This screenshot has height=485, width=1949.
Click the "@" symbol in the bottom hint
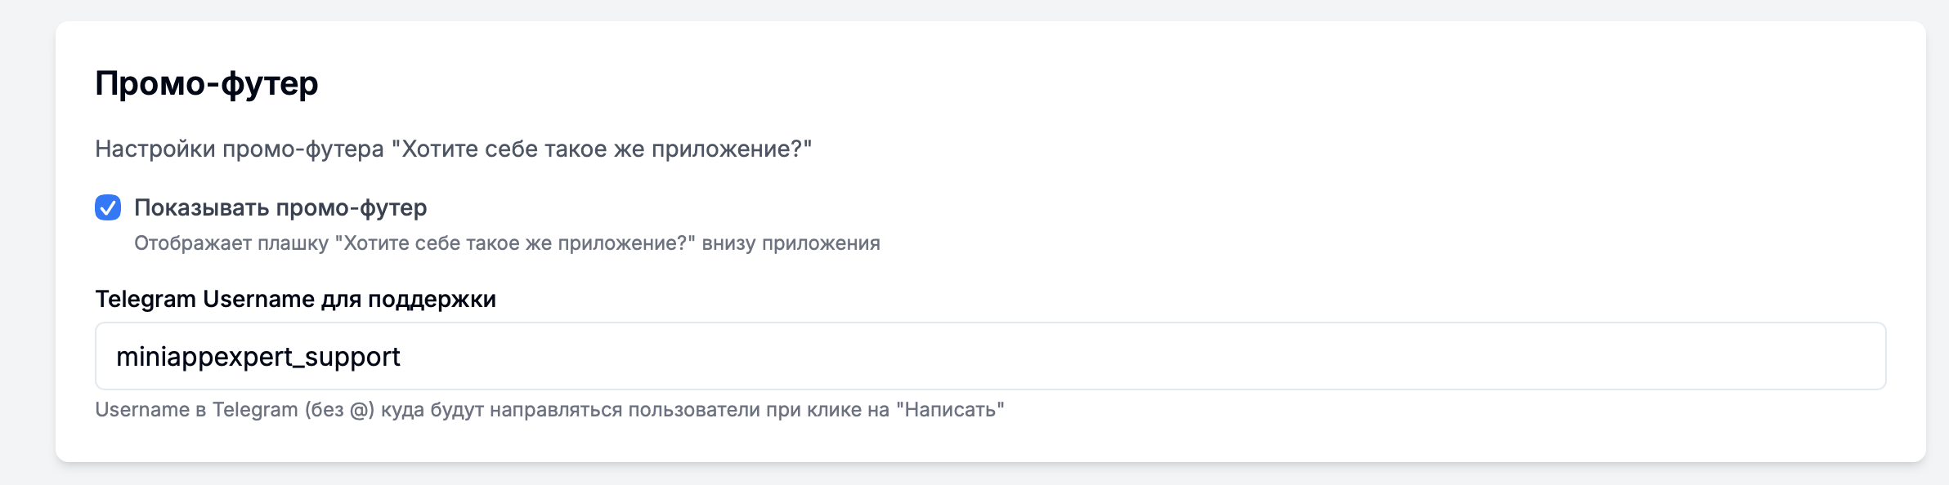click(x=360, y=410)
